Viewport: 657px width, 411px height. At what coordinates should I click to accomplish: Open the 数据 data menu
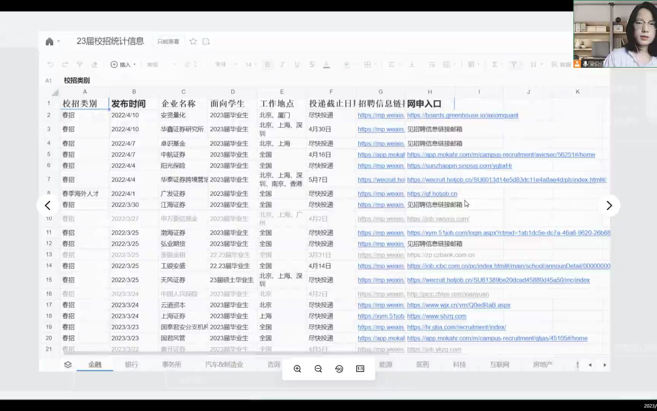coord(562,65)
